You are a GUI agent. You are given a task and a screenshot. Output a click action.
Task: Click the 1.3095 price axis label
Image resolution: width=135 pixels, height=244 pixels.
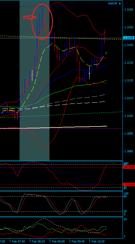click(x=128, y=134)
